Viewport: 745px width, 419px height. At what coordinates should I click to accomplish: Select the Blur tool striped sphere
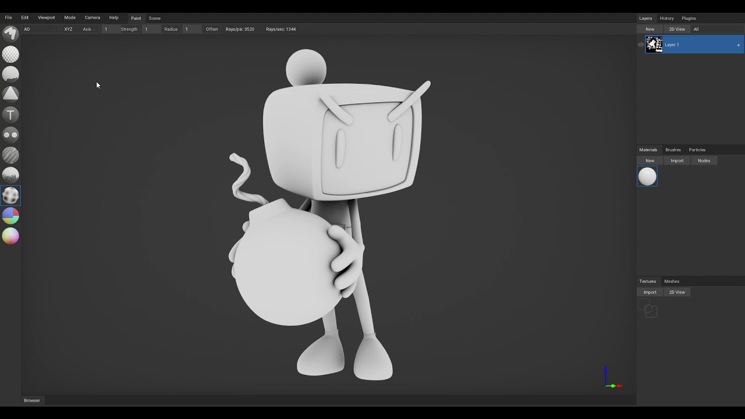point(10,155)
